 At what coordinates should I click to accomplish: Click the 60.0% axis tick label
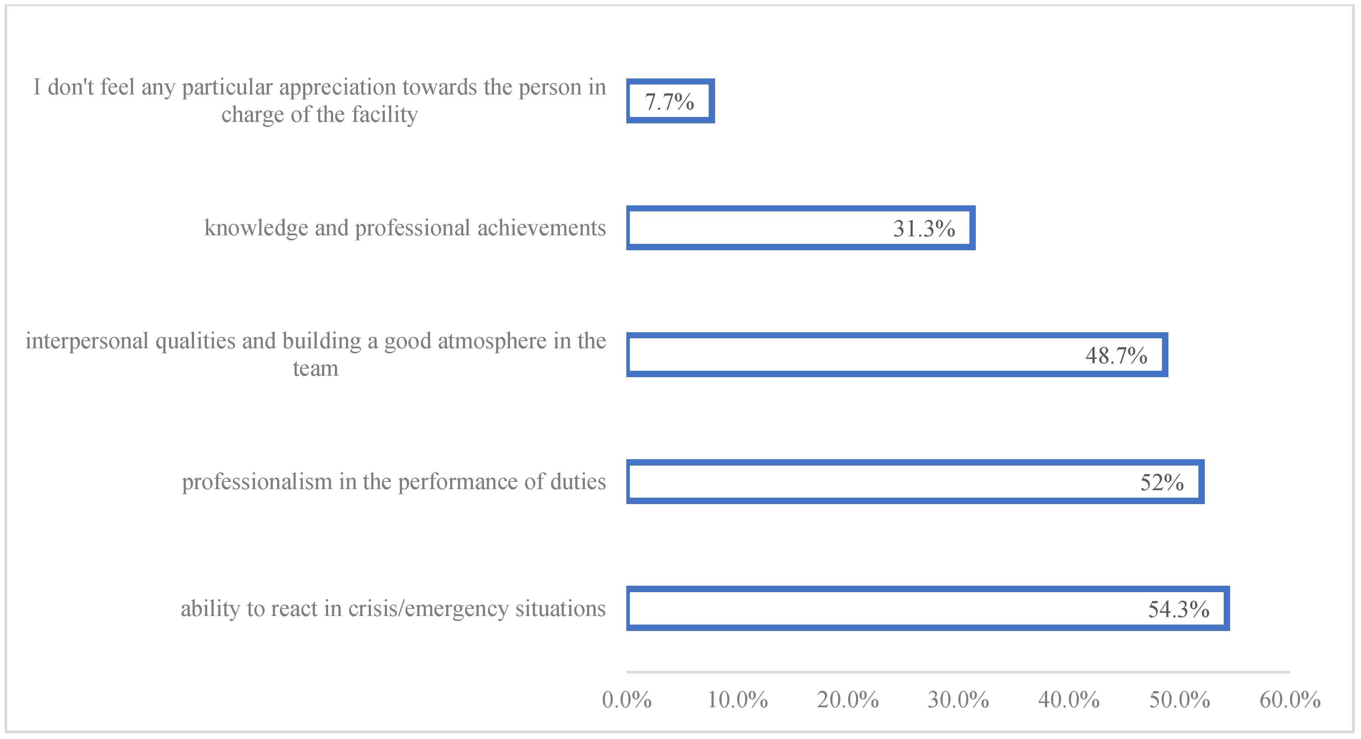coord(1290,700)
